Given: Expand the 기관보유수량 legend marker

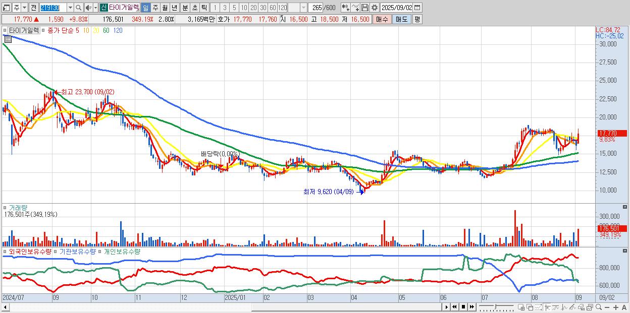Looking at the screenshot, I should (56, 251).
